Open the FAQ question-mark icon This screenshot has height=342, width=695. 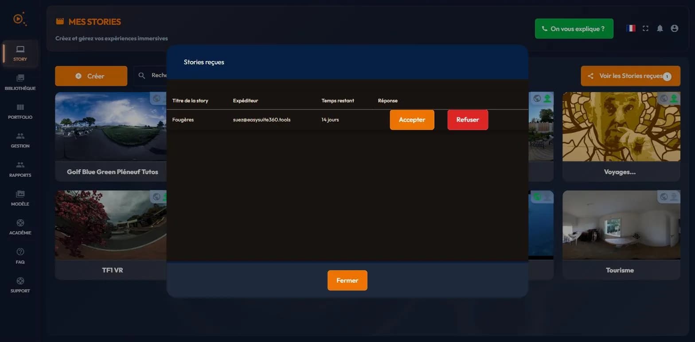point(20,252)
